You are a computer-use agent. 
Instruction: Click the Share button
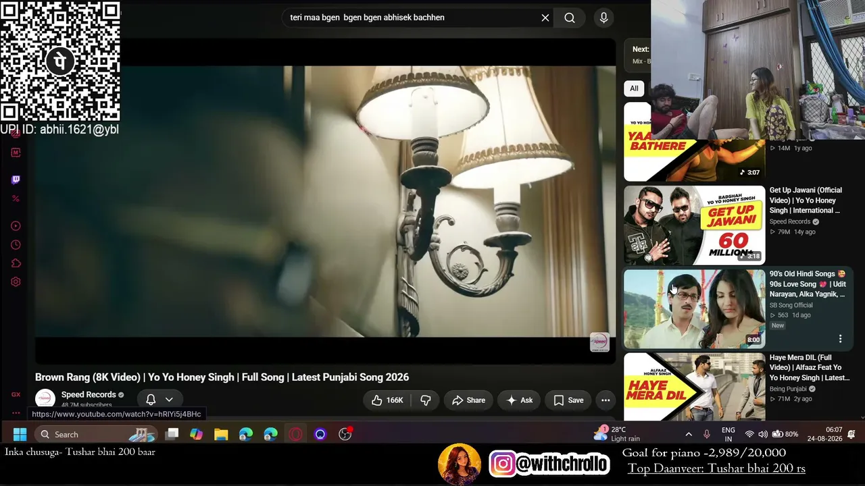[x=468, y=400]
